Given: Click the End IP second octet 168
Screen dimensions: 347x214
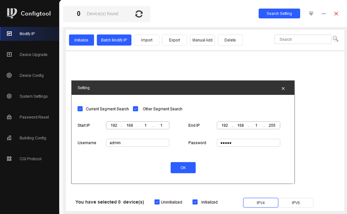Looking at the screenshot, I should (x=240, y=125).
